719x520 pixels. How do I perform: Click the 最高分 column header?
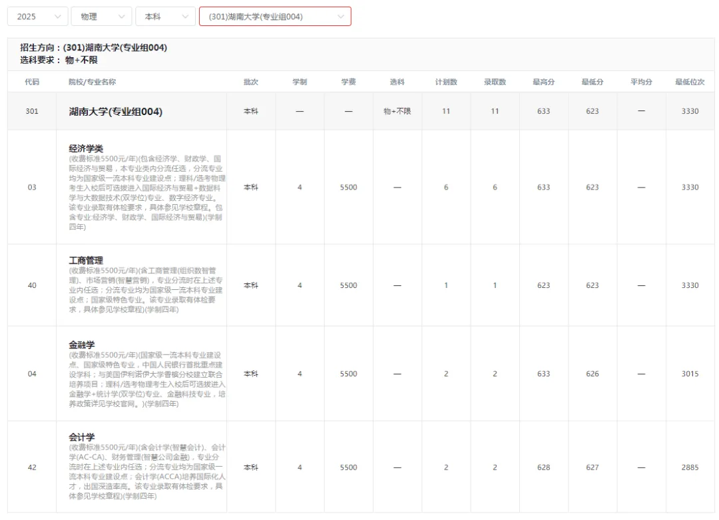tap(543, 82)
